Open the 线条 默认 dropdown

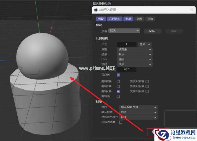[x=134, y=54]
